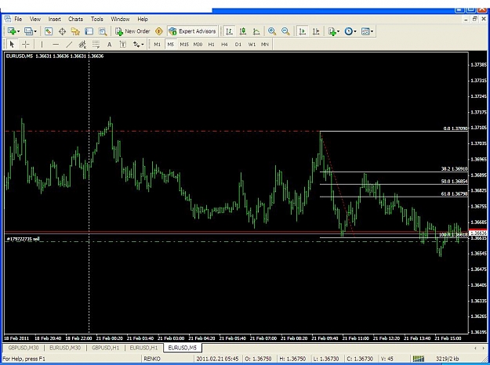The image size is (490, 365).
Task: Expand the Profiles dropdown arrow
Action: (x=35, y=31)
